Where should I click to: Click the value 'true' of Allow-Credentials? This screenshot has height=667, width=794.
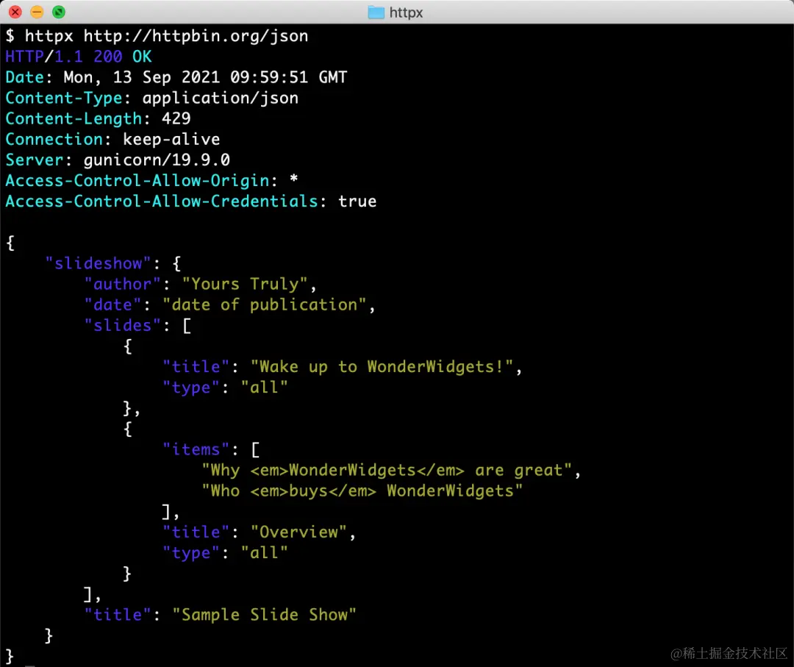(357, 201)
